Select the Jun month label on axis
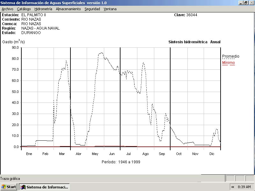This screenshot has height=191, width=255. (112, 154)
